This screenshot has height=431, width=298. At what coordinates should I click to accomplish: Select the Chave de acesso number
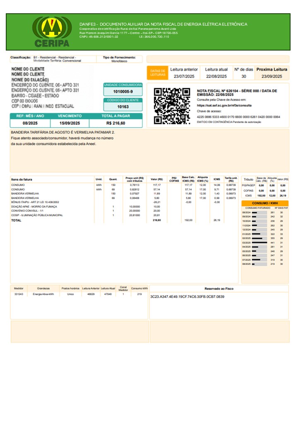pos(238,117)
